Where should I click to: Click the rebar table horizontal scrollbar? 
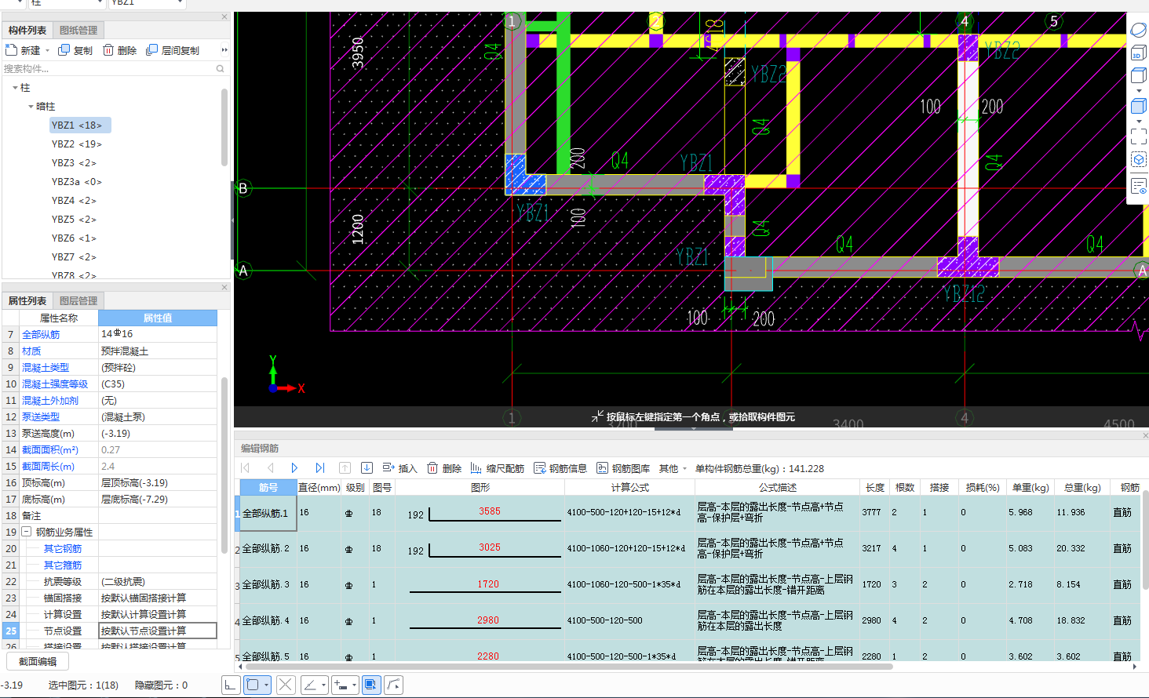pos(569,667)
